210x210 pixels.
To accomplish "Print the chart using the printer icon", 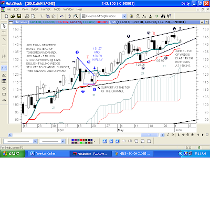I will [27, 16].
